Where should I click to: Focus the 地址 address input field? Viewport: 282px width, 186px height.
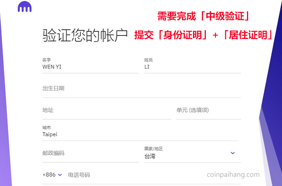tap(107, 112)
